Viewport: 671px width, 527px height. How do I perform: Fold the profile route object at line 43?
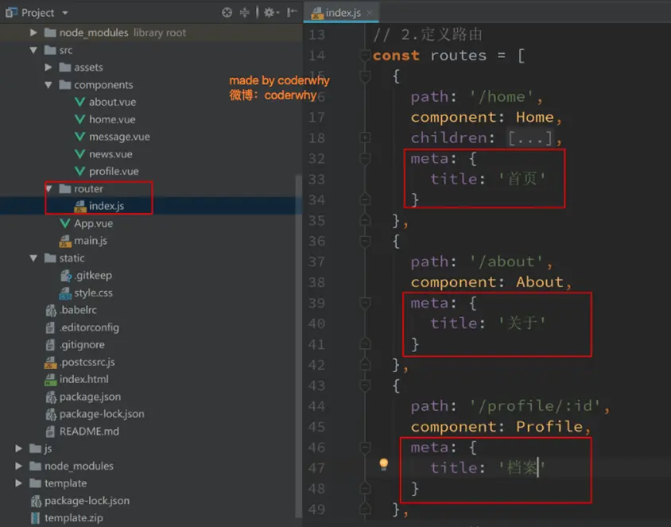click(x=365, y=386)
